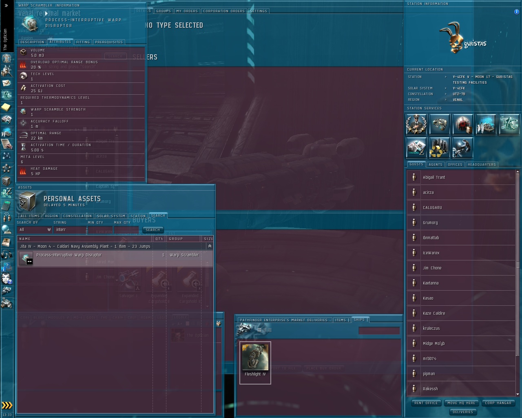
Task: Select the Process-Interruptive Warp Disruptor row
Action: click(115, 258)
